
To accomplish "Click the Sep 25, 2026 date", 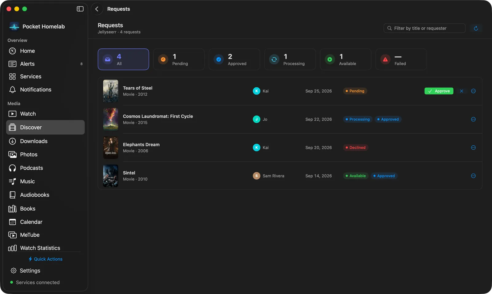I will pyautogui.click(x=319, y=91).
